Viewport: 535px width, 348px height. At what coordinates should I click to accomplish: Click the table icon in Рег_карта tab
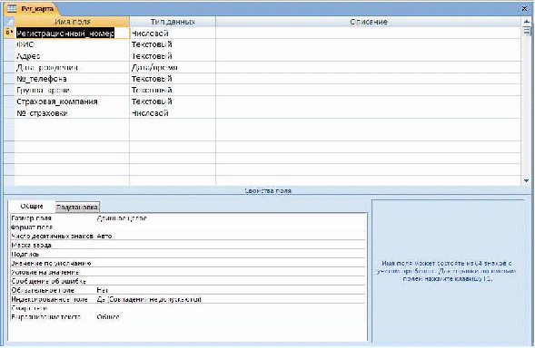click(12, 8)
